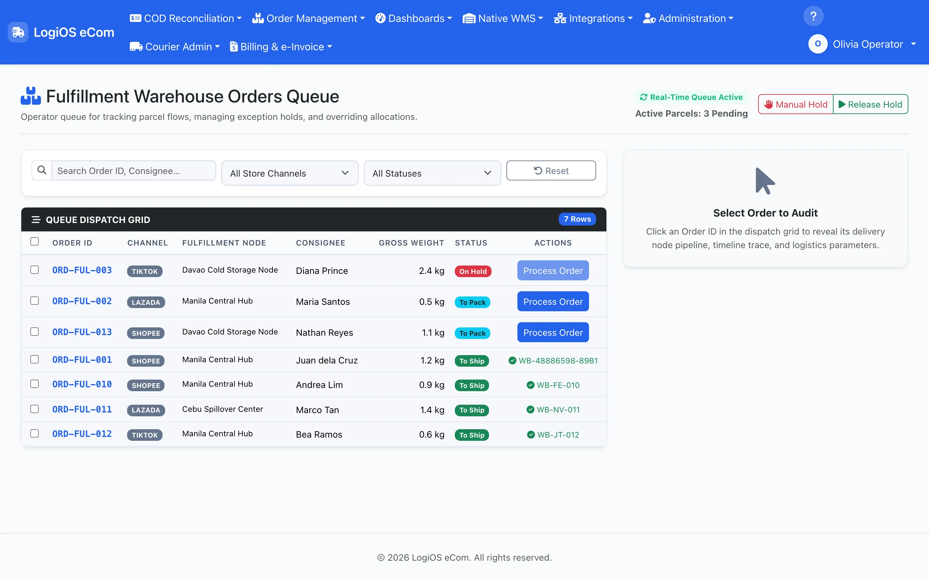Viewport: 929px width, 580px height.
Task: Tick the checkbox for ORD-FUL-003
Action: click(35, 270)
